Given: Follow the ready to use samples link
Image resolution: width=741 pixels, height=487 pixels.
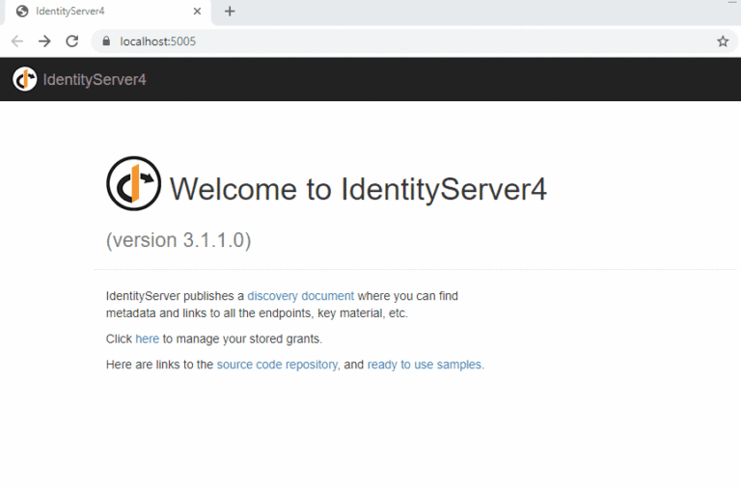Looking at the screenshot, I should pyautogui.click(x=425, y=365).
